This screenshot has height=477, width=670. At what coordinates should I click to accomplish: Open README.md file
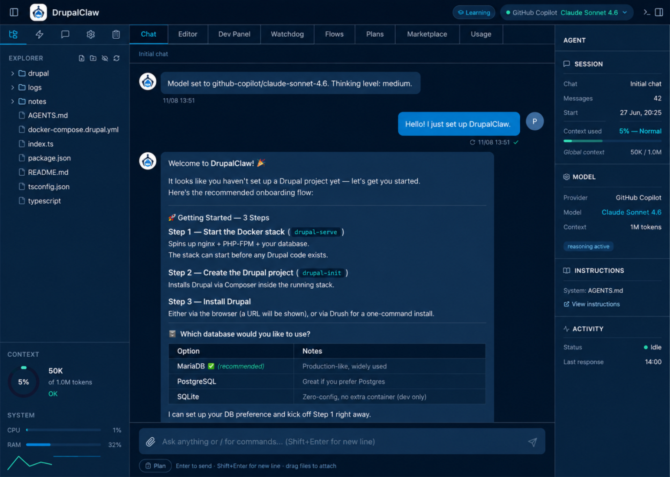(x=44, y=172)
